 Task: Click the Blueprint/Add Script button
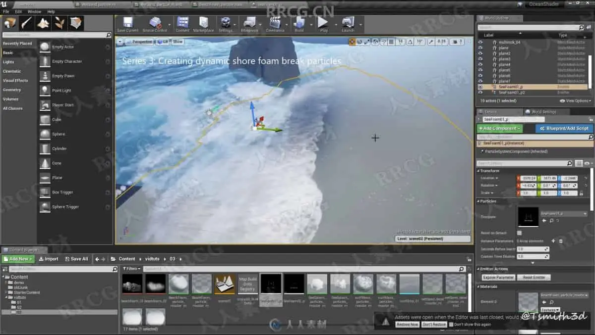(x=564, y=128)
